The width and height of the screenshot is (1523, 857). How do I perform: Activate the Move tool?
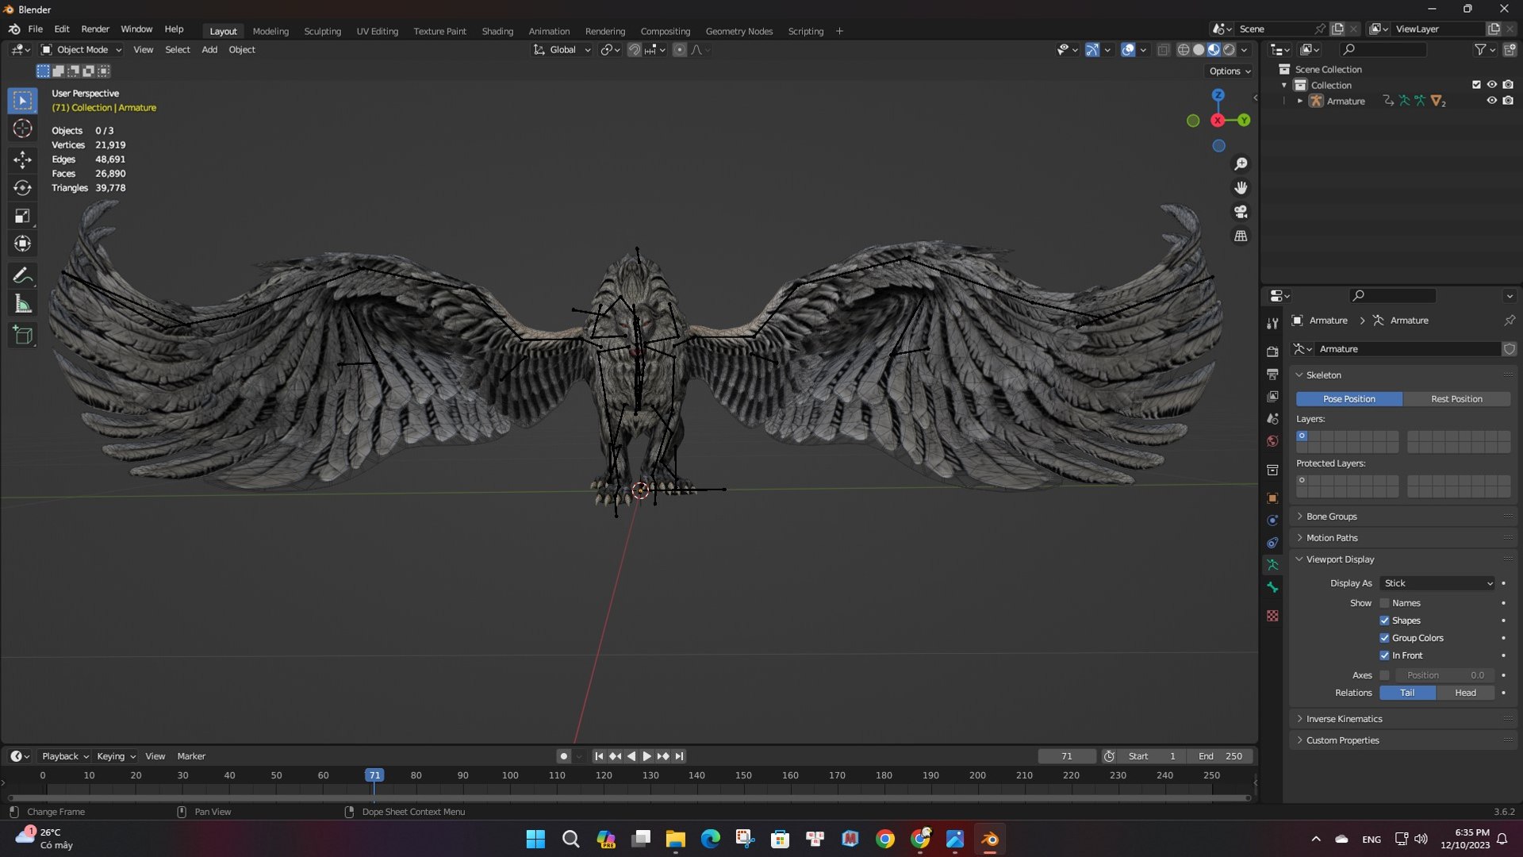pyautogui.click(x=22, y=159)
